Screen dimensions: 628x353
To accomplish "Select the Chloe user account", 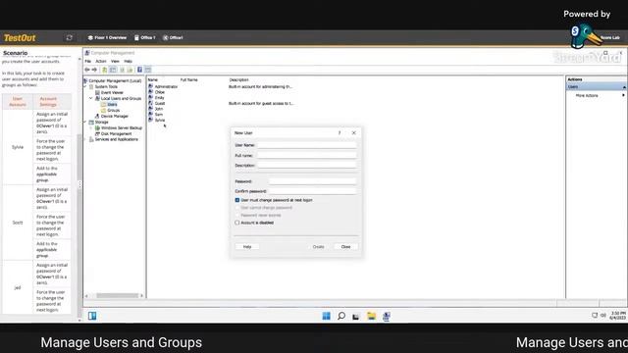I will [159, 92].
